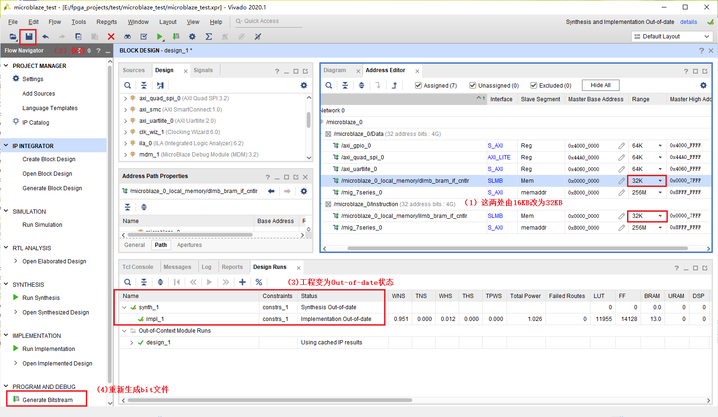The image size is (718, 417).
Task: Open the search icon in the Design panel
Action: point(127,85)
